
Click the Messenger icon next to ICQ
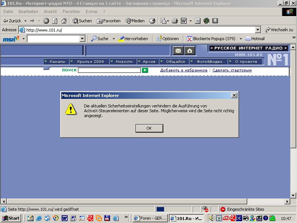(215, 21)
